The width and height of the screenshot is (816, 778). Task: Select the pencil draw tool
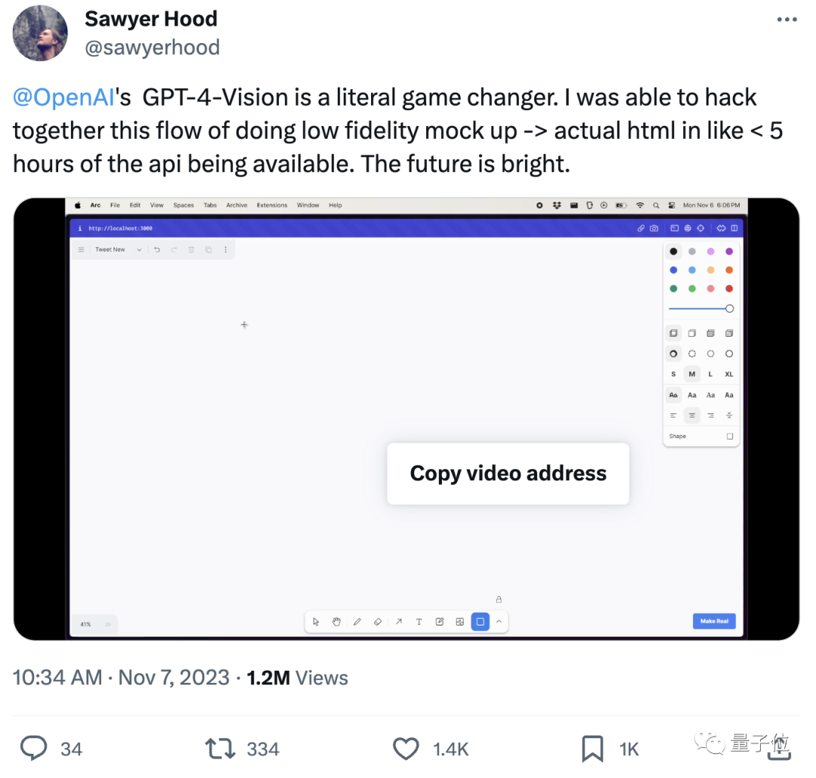point(357,622)
